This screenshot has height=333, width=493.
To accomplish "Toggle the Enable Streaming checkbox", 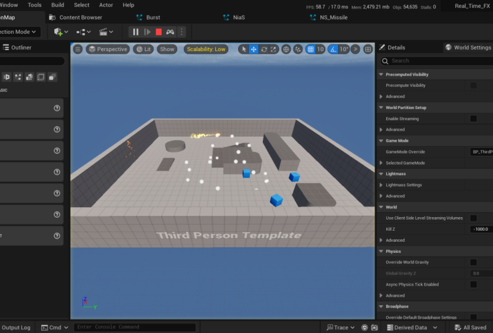I will pyautogui.click(x=473, y=118).
